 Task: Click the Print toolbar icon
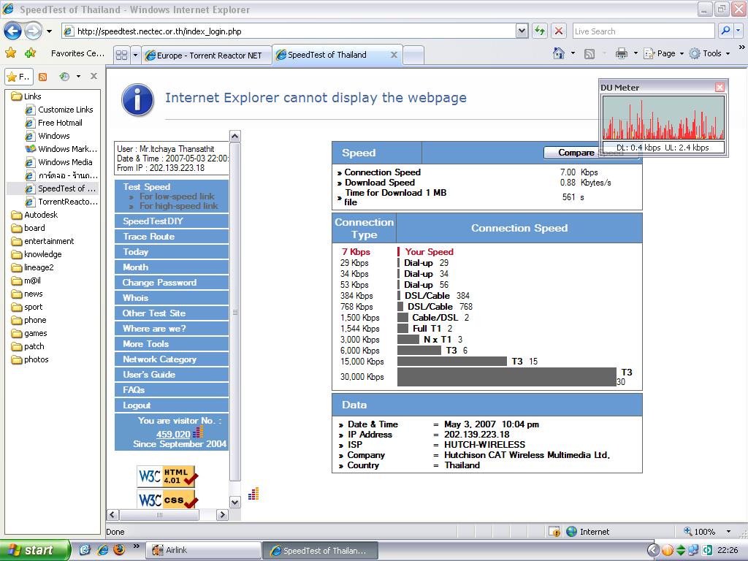coord(621,53)
